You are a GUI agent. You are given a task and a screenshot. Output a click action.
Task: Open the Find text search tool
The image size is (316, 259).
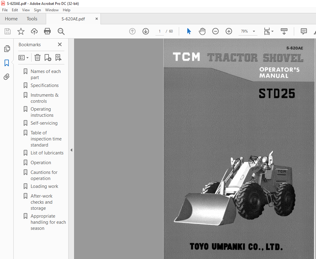61,31
